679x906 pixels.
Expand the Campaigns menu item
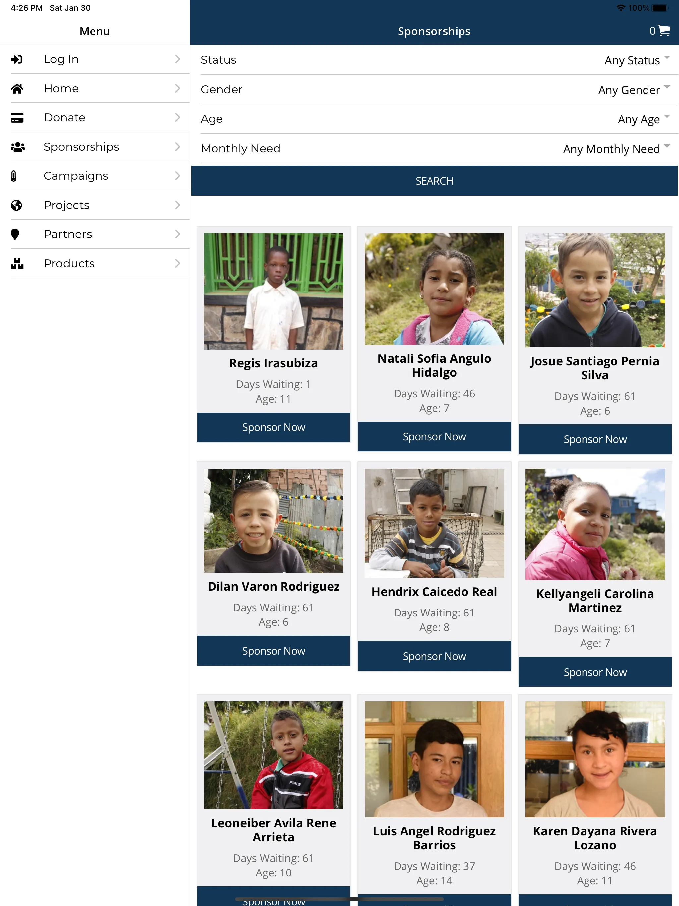(95, 175)
